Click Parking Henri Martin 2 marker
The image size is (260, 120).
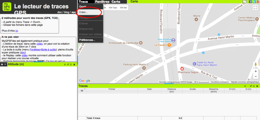(144, 68)
